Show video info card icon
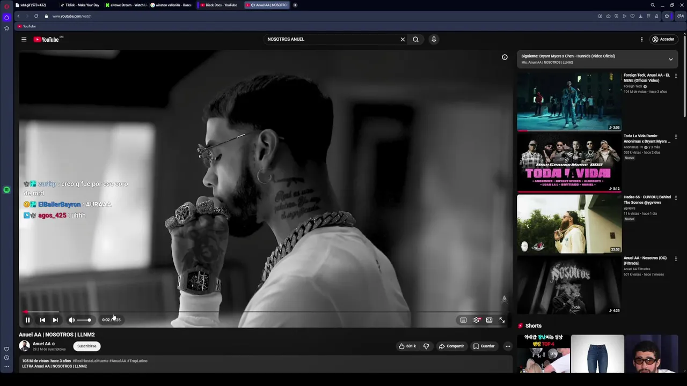Viewport: 687px width, 386px height. point(505,57)
